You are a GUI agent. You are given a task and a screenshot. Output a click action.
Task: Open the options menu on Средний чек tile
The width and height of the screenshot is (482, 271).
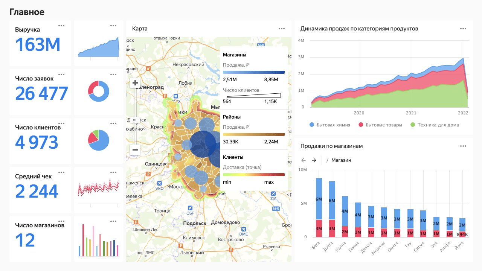pos(61,172)
